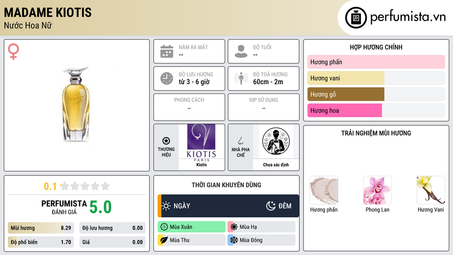Click the clock icon for Độ lưu hương
The width and height of the screenshot is (453, 255).
167,78
